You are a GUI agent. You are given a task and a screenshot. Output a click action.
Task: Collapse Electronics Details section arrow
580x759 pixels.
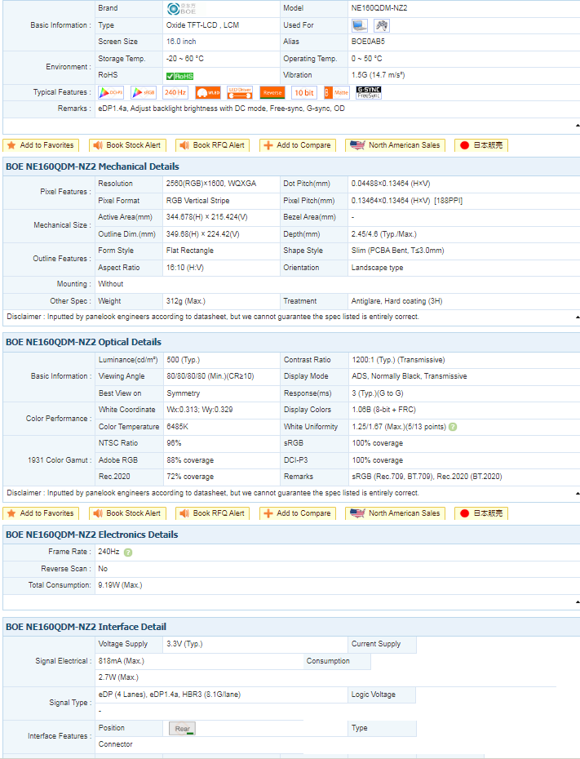tap(578, 601)
